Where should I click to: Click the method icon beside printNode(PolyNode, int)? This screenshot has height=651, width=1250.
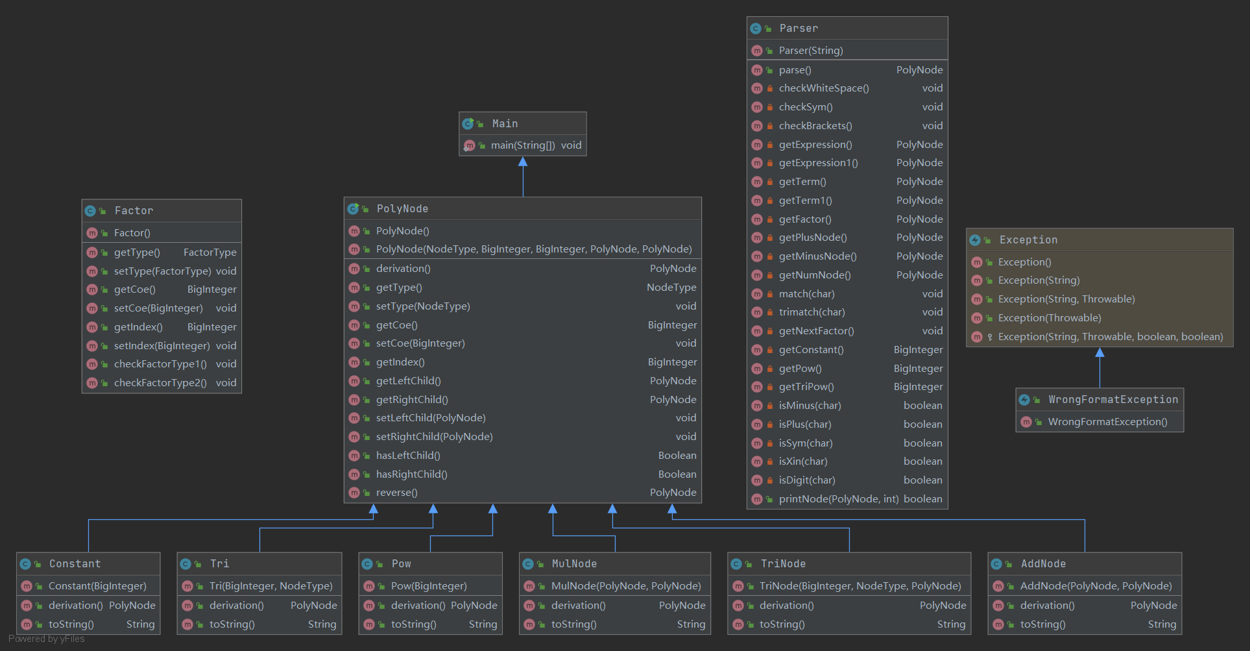tap(756, 499)
